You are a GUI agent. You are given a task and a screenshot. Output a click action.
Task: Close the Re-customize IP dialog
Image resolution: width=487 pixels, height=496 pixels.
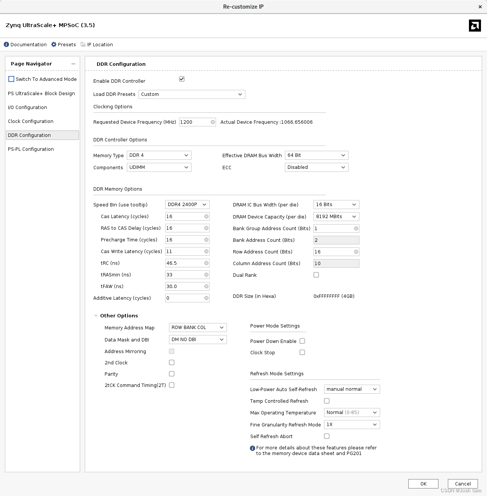point(480,7)
